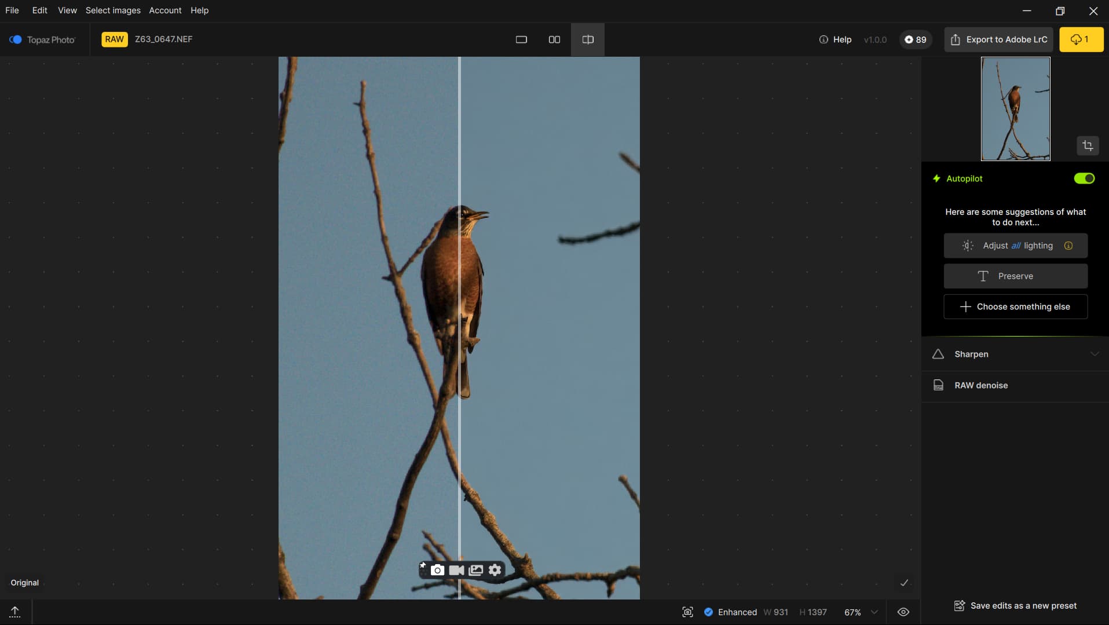Switch to side-by-side comparison view
This screenshot has height=625, width=1109.
(554, 39)
